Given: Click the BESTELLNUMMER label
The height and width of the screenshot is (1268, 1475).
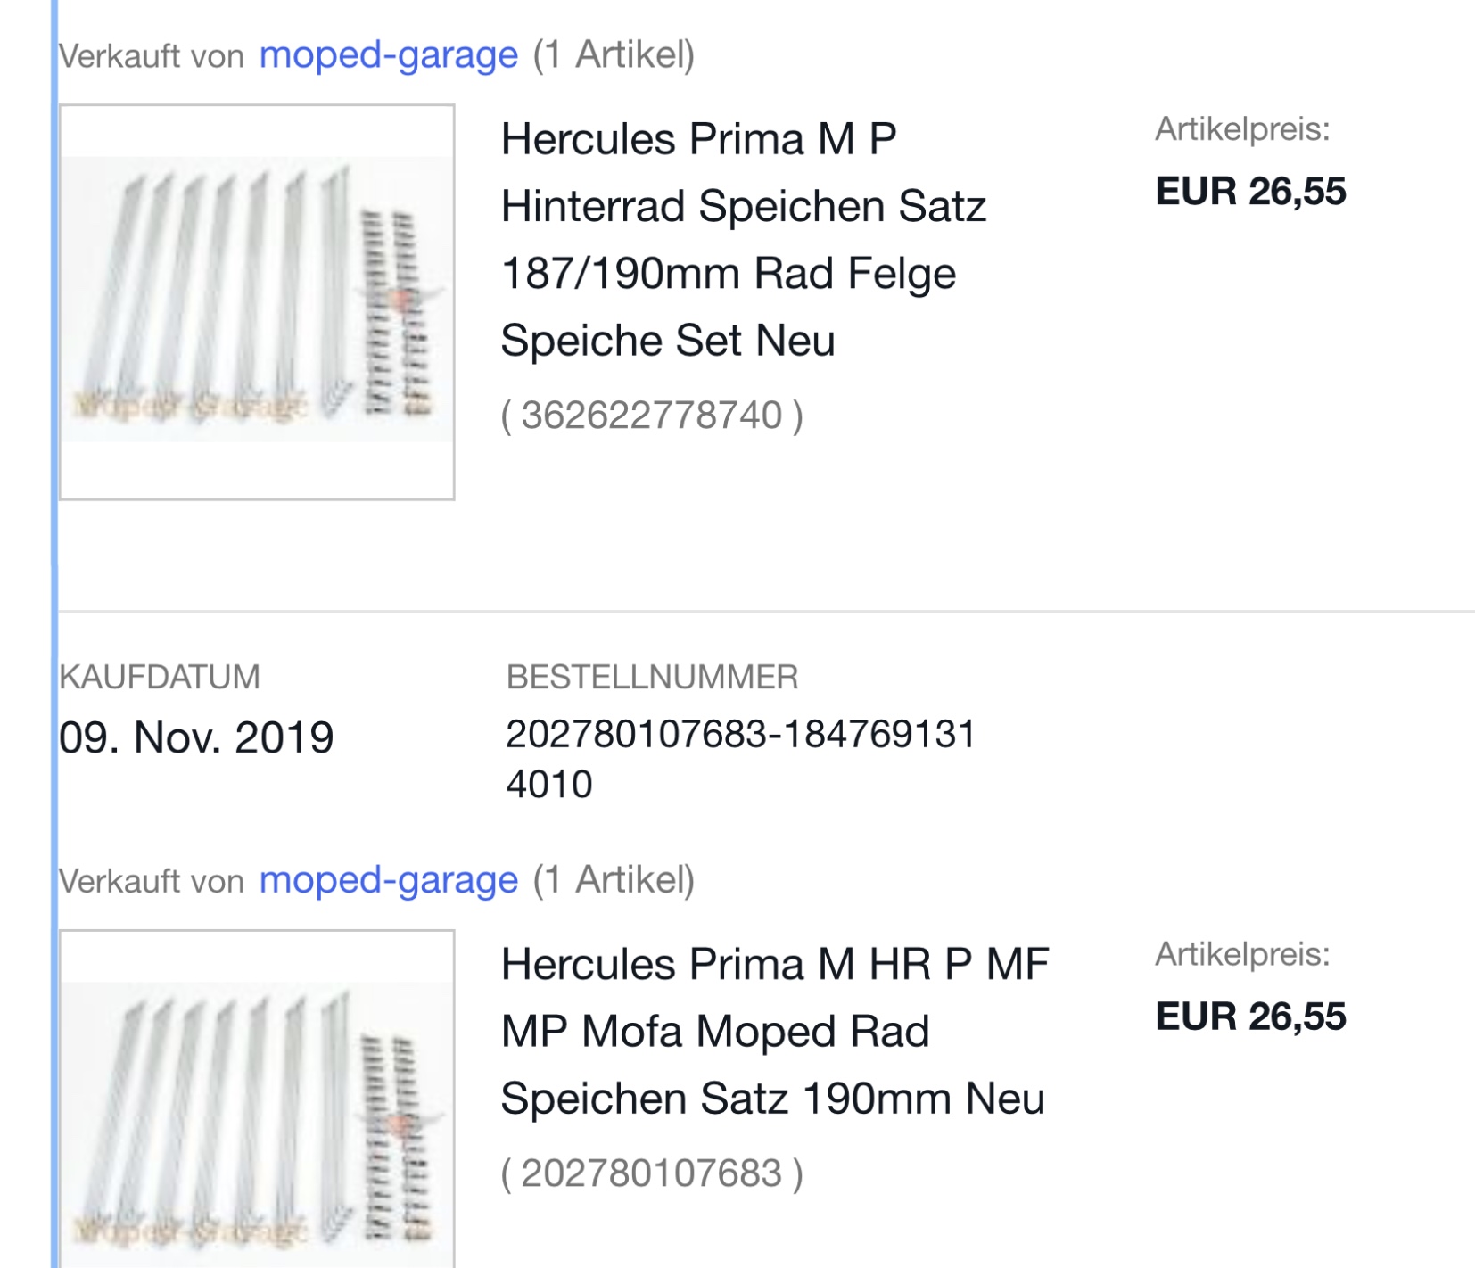Looking at the screenshot, I should coord(652,677).
